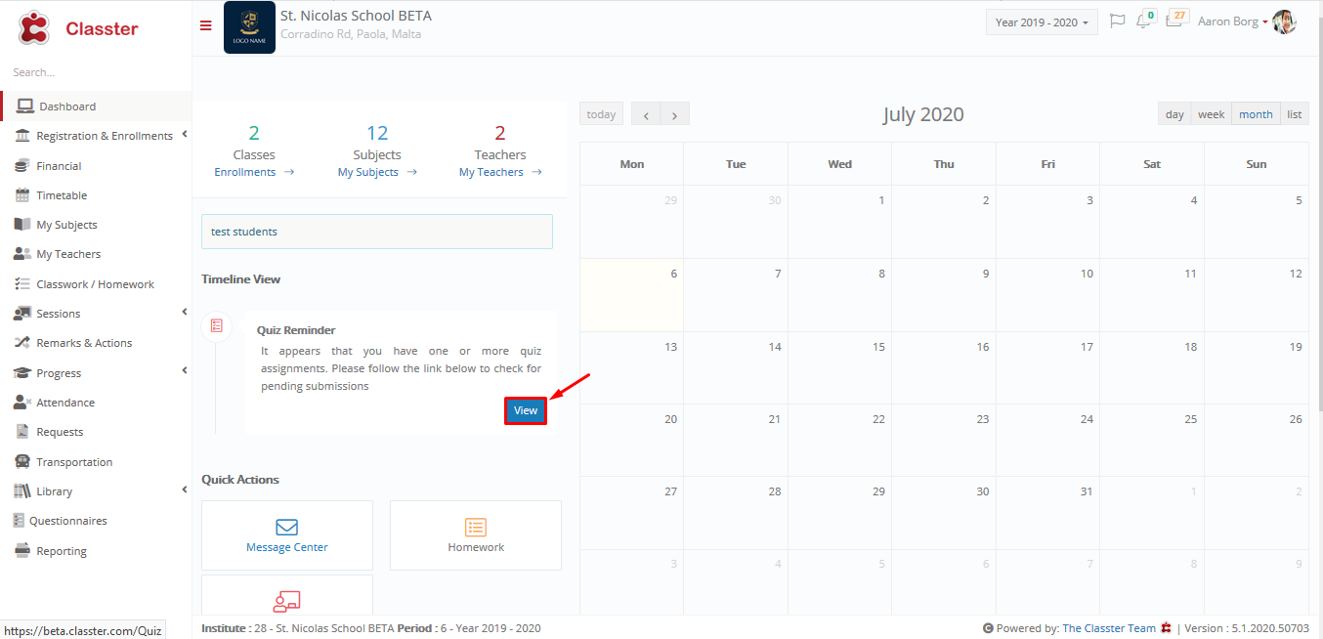The image size is (1323, 639).
Task: Go to previous month in calendar
Action: tap(646, 114)
